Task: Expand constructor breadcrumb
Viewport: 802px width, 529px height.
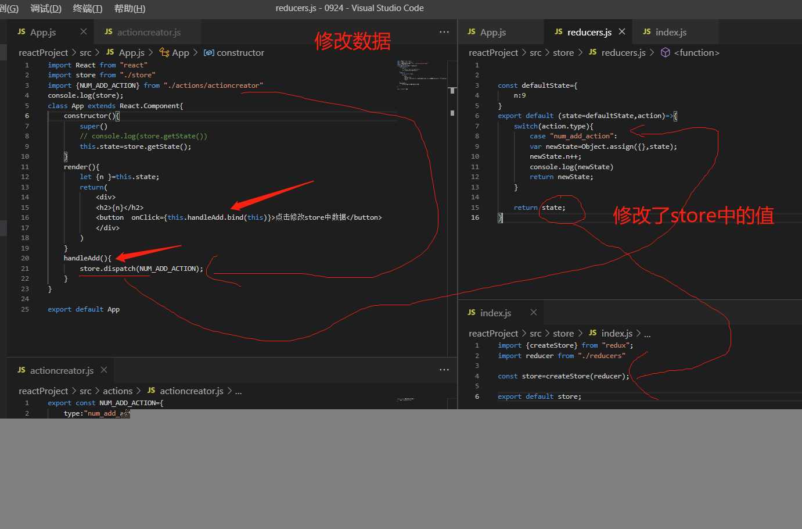Action: pyautogui.click(x=240, y=53)
